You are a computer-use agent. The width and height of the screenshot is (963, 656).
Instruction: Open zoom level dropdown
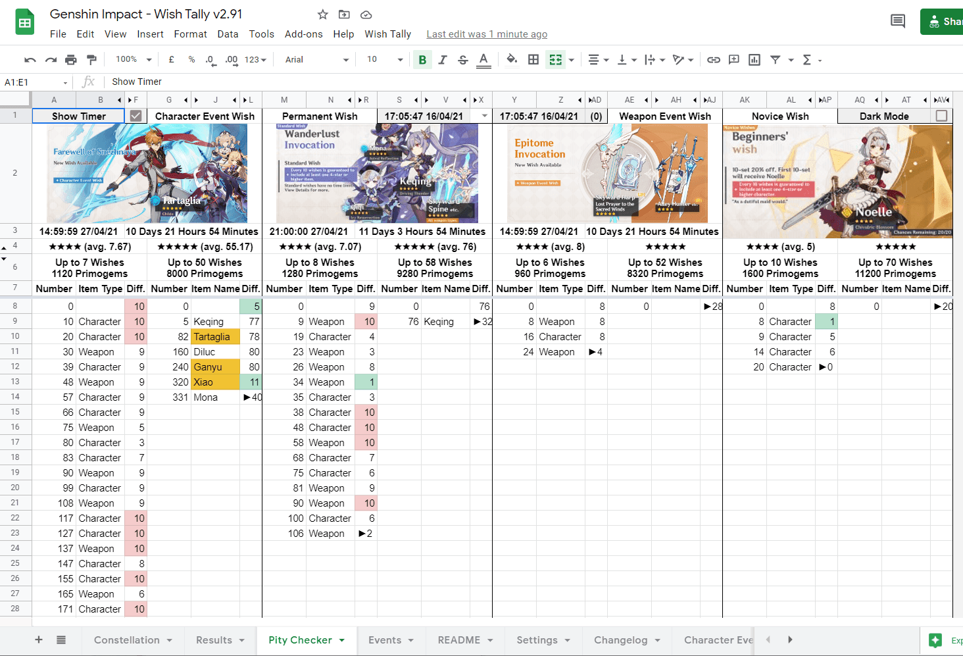pyautogui.click(x=134, y=59)
